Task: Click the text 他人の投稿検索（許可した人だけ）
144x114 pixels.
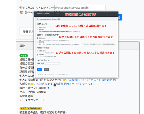Action: pyautogui.click(x=41, y=80)
